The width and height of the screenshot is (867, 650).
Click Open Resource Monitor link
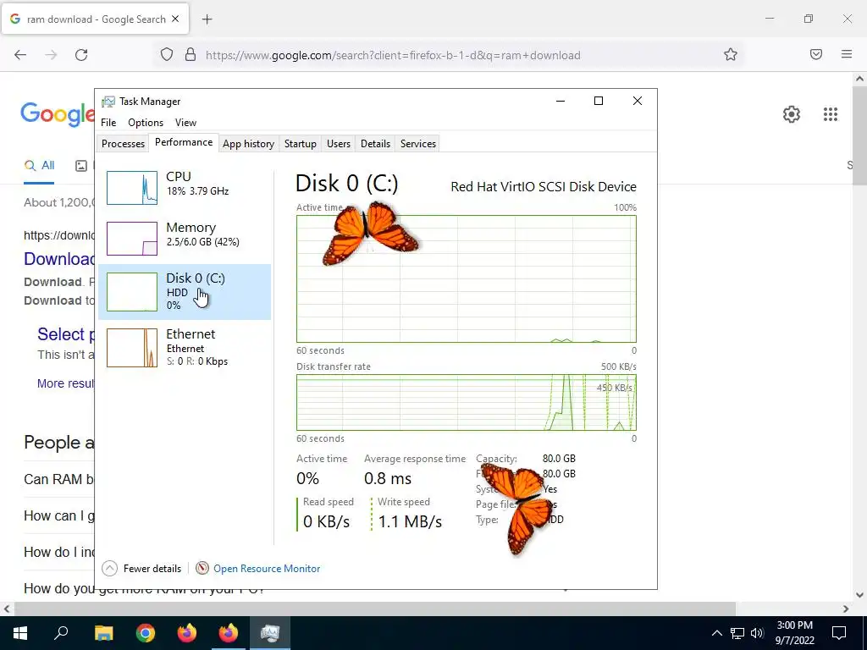point(267,568)
